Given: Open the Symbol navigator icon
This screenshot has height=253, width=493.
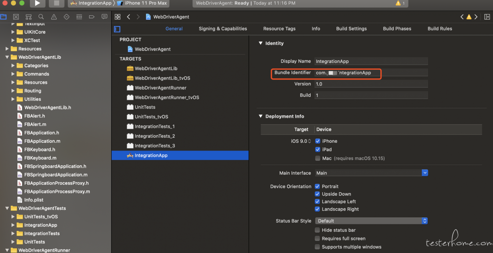Looking at the screenshot, I should (29, 17).
